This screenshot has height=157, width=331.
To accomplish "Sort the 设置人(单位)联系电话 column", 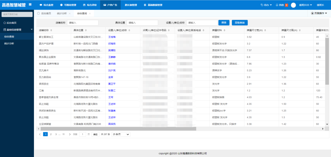I will (203, 30).
